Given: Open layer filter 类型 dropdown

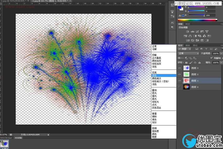Looking at the screenshot, I should click(184, 49).
